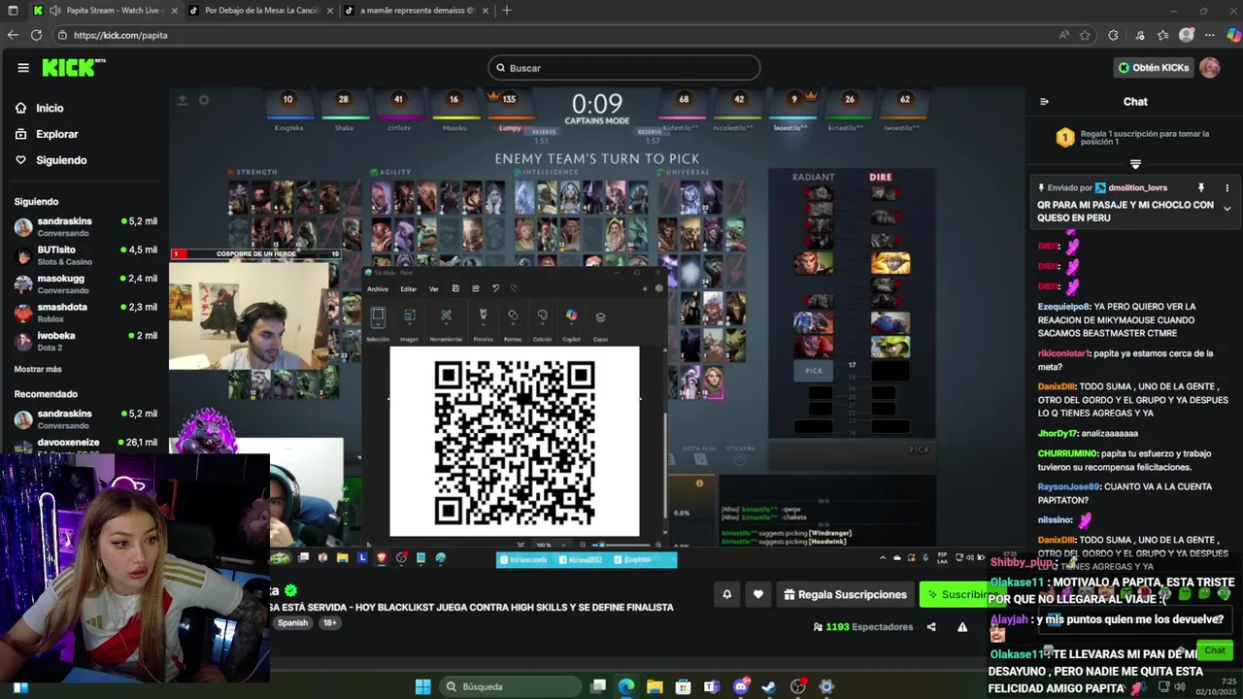1243x699 pixels.
Task: Open a new browser tab with plus
Action: pos(507,11)
